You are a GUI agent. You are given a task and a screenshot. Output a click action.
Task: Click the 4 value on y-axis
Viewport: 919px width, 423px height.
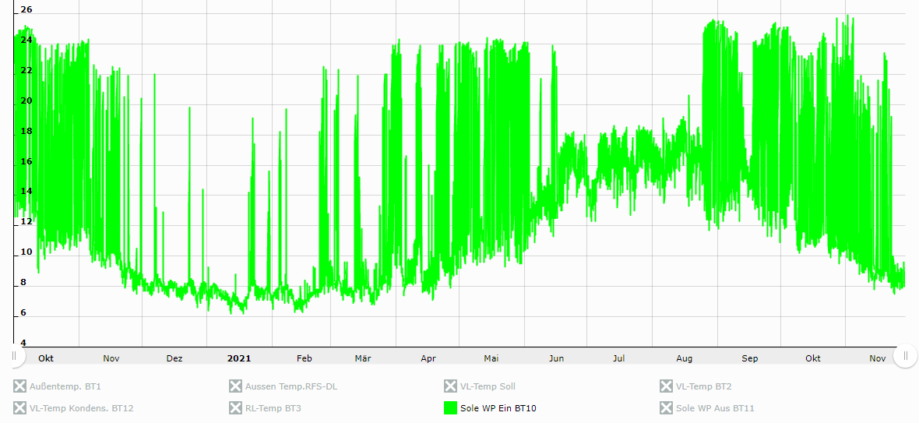point(23,343)
